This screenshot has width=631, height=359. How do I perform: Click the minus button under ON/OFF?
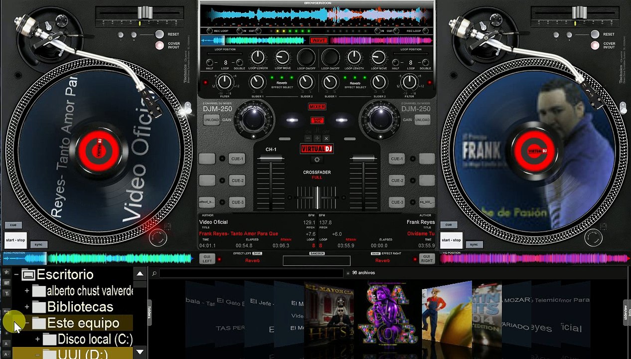(308, 138)
